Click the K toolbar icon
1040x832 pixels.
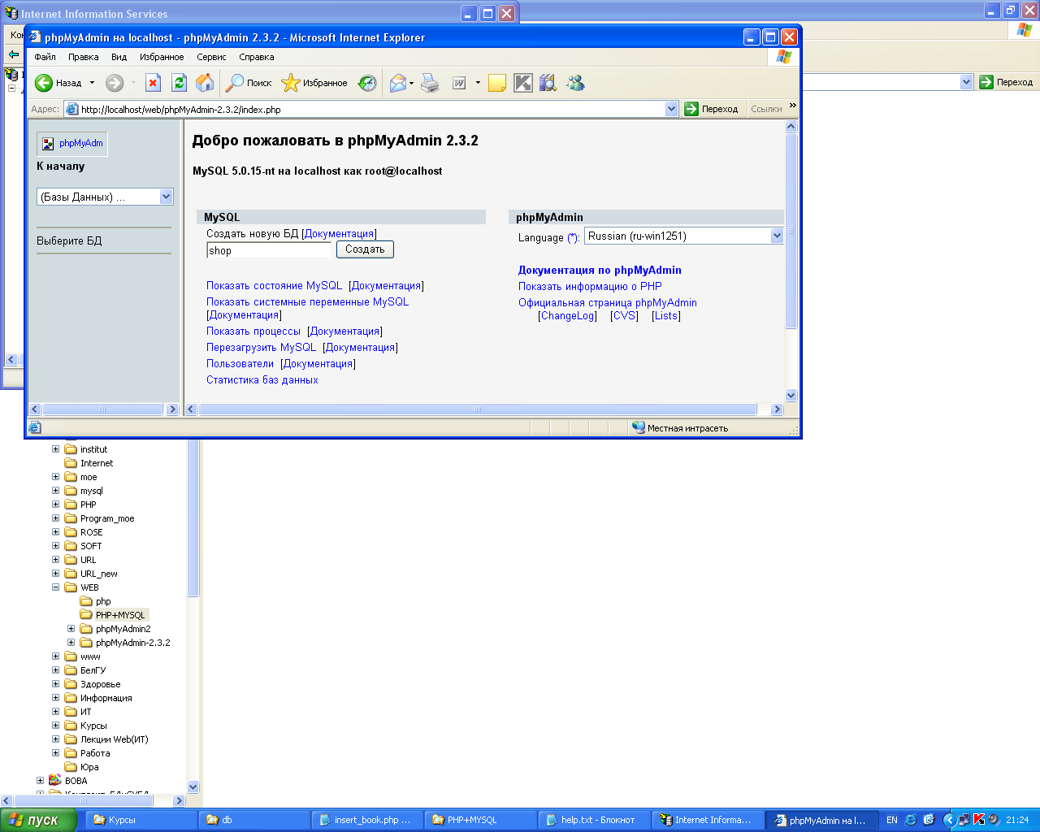click(522, 83)
